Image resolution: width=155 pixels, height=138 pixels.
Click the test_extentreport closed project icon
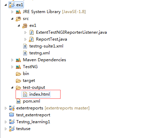(11, 115)
